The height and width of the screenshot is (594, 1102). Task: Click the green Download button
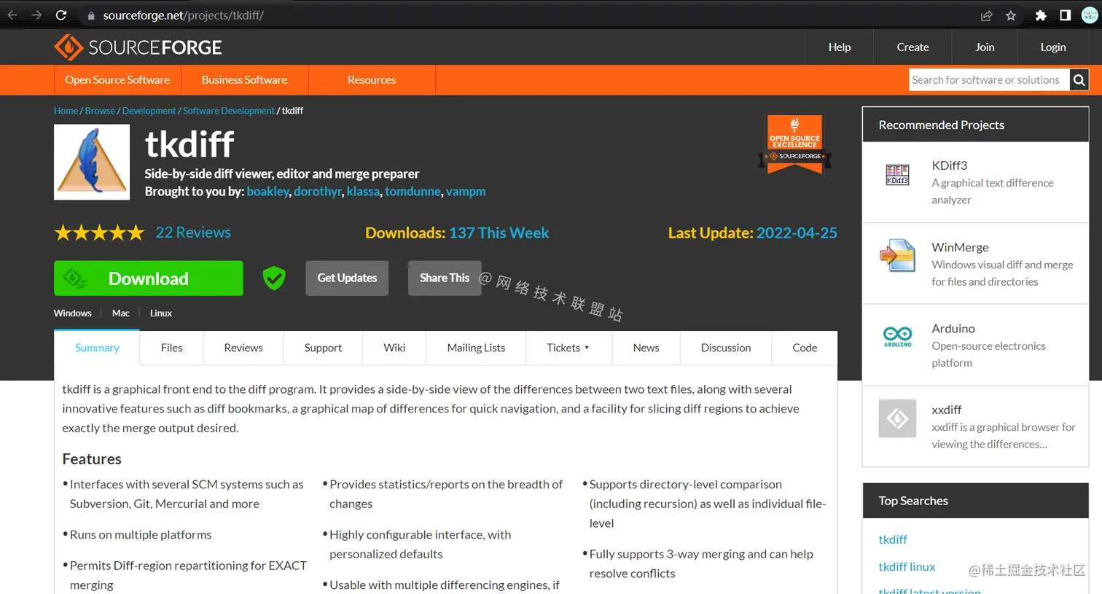(149, 278)
